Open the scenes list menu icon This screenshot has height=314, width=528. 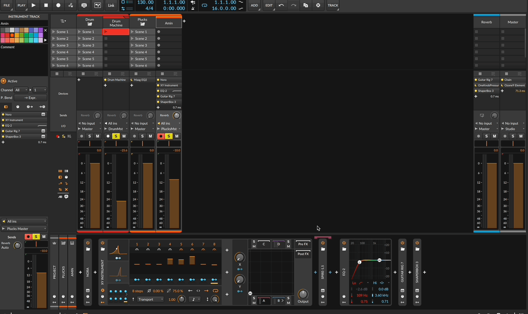coord(63,21)
